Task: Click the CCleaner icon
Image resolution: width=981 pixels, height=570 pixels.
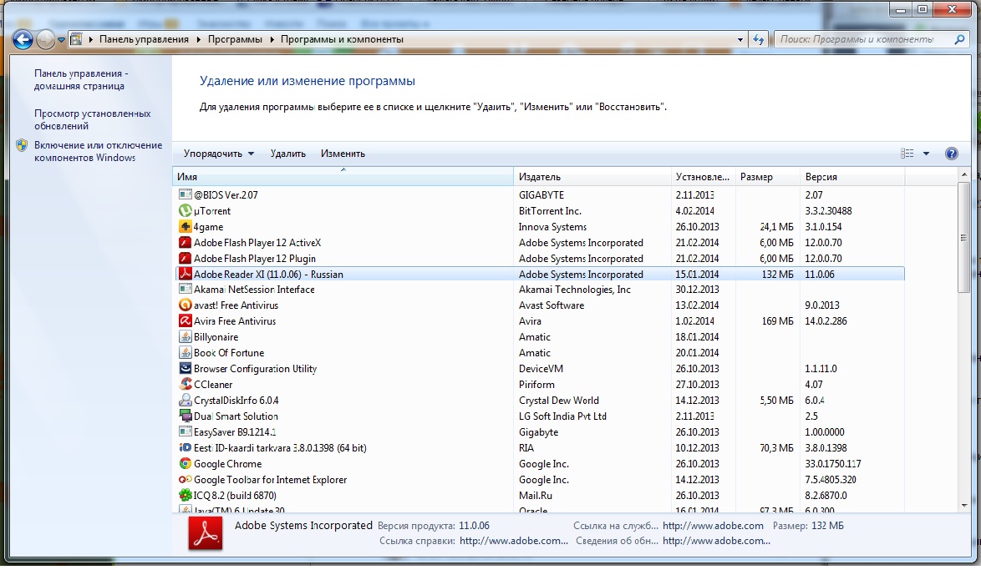Action: (185, 385)
